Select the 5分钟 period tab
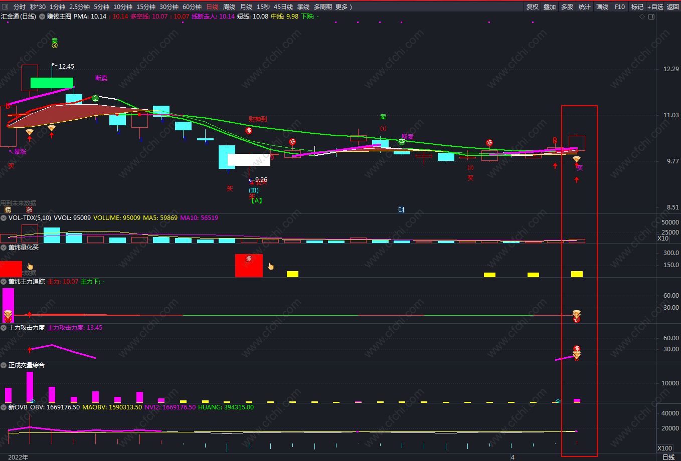Image resolution: width=681 pixels, height=461 pixels. coord(101,7)
